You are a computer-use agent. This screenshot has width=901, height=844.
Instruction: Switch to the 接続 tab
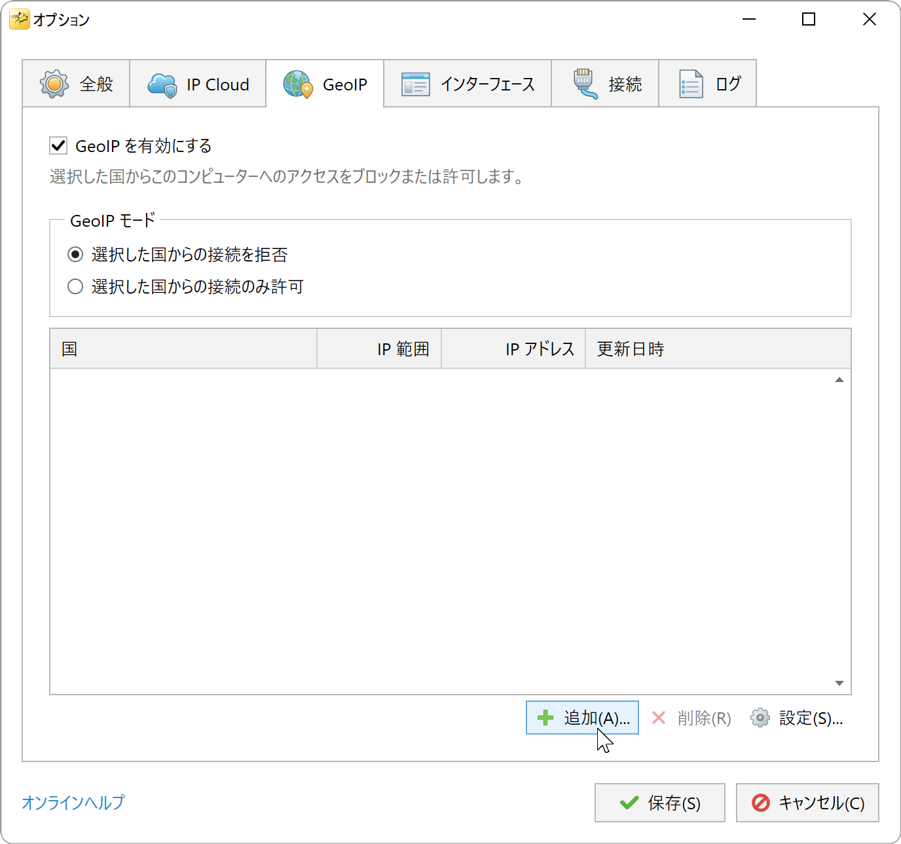tap(605, 84)
